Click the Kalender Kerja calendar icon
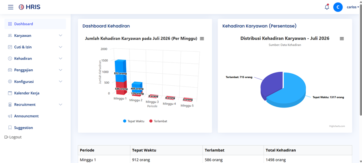 point(10,93)
